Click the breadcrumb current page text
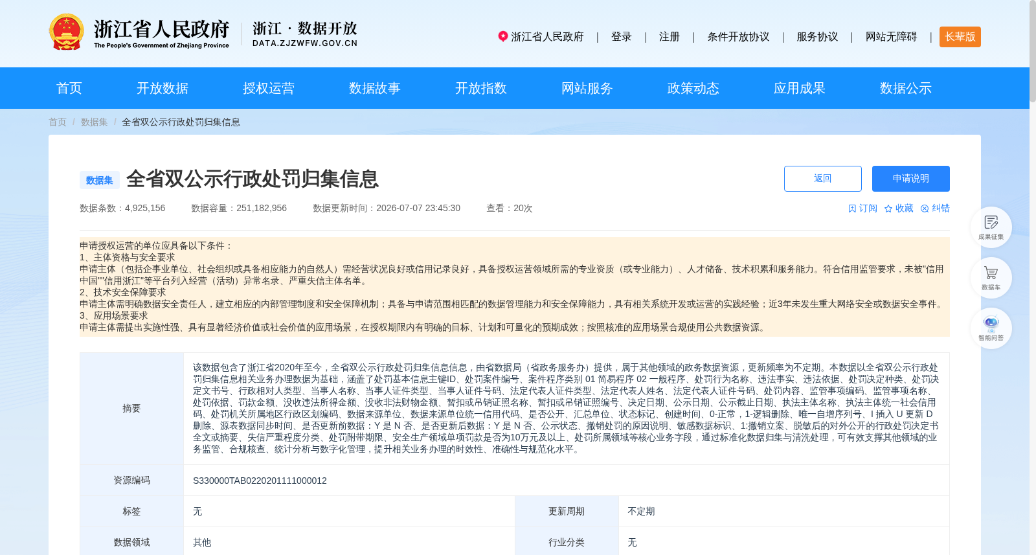This screenshot has width=1036, height=555. 181,122
